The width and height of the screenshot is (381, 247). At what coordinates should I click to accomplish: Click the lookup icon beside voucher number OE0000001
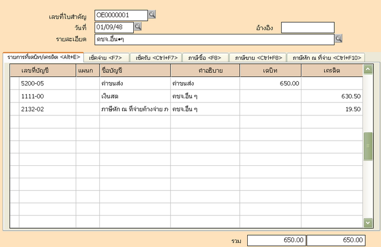152,14
